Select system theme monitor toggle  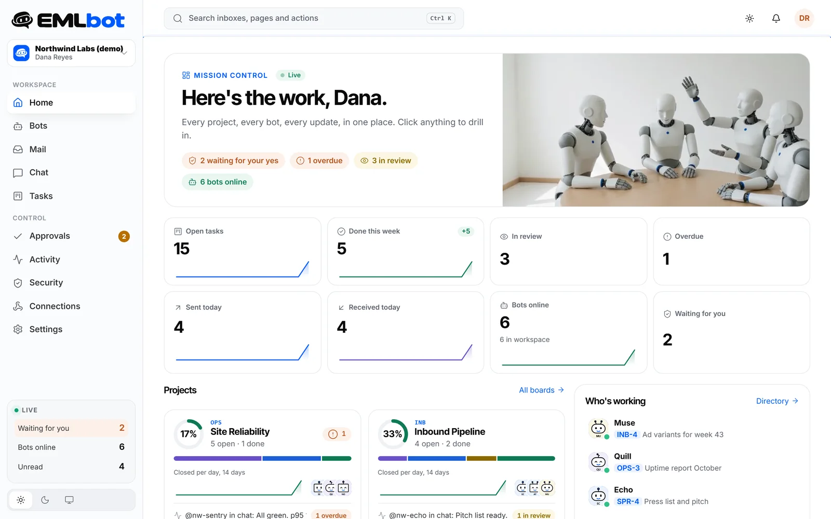69,500
